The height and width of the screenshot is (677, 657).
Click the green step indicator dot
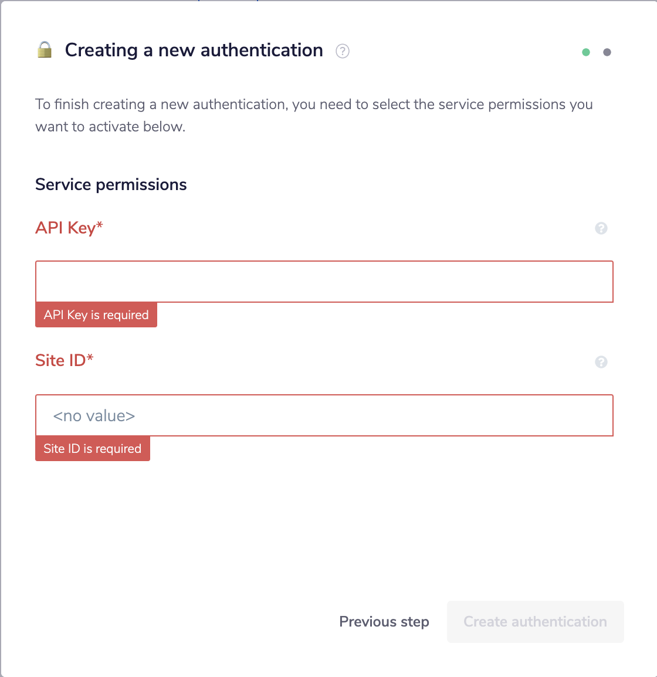586,52
